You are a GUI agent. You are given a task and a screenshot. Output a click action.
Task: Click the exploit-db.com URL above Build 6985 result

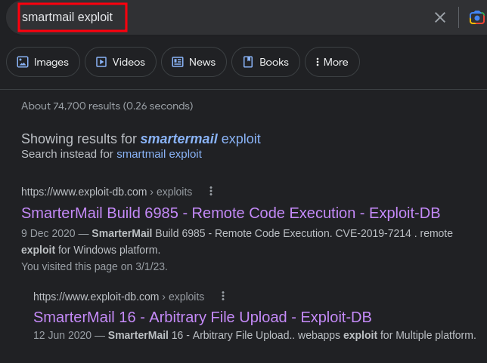107,192
